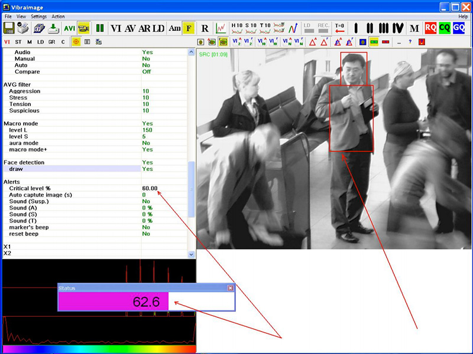Click the magenta Status bar showing 62.6
The height and width of the screenshot is (354, 473).
pyautogui.click(x=114, y=301)
